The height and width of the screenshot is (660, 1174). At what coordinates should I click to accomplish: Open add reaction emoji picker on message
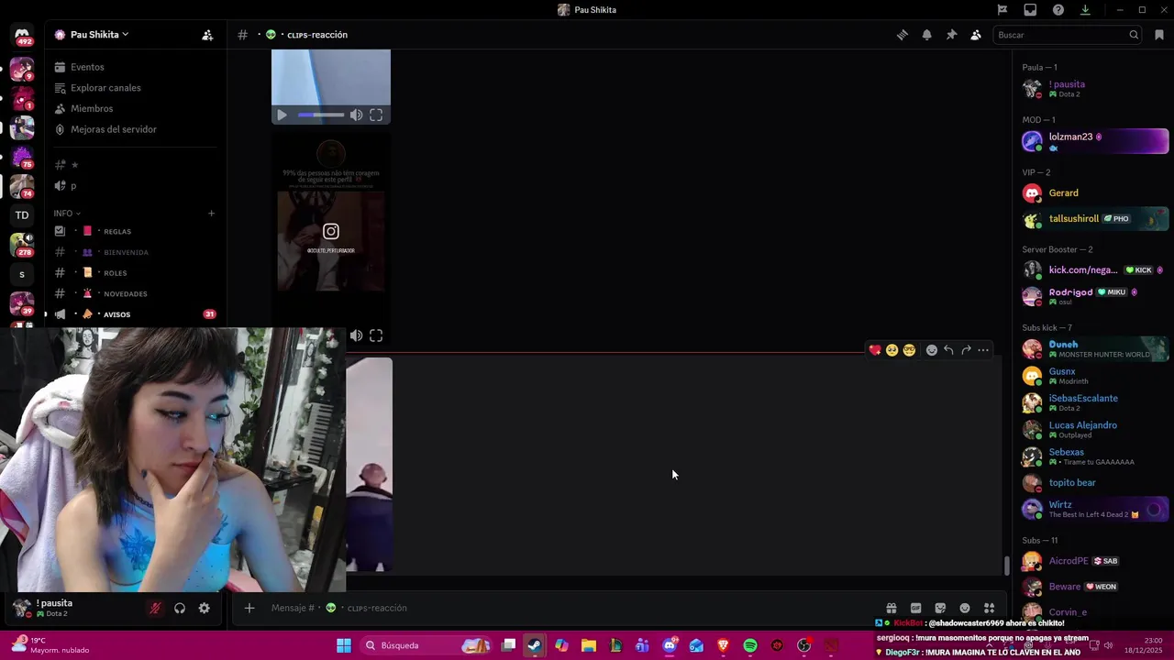coord(932,350)
